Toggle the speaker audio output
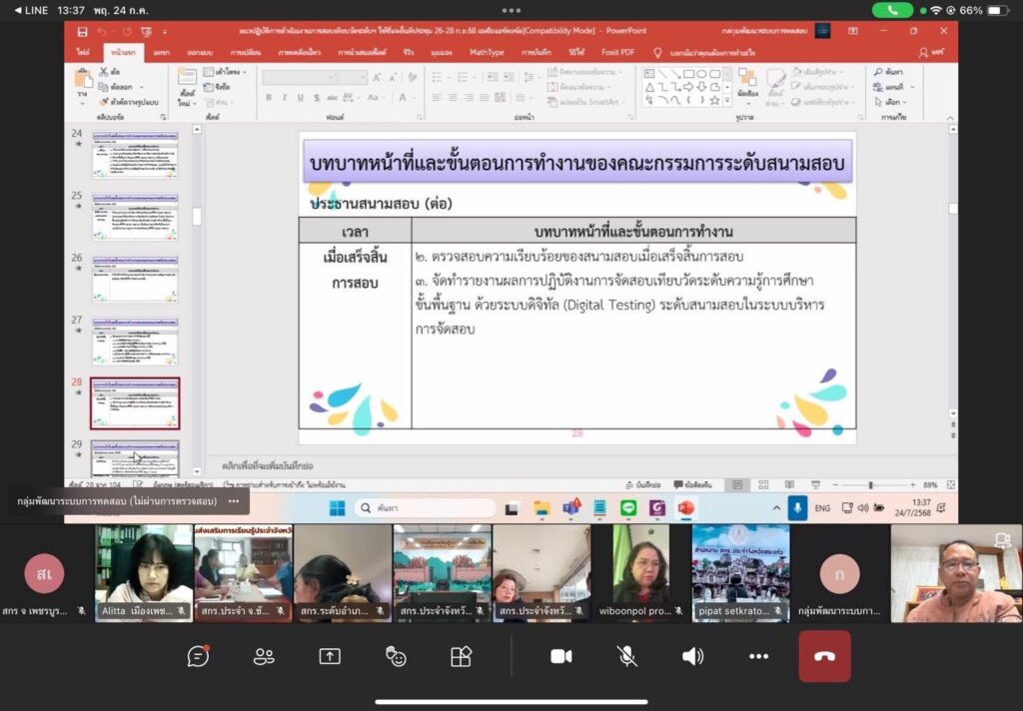The width and height of the screenshot is (1023, 711). [692, 656]
